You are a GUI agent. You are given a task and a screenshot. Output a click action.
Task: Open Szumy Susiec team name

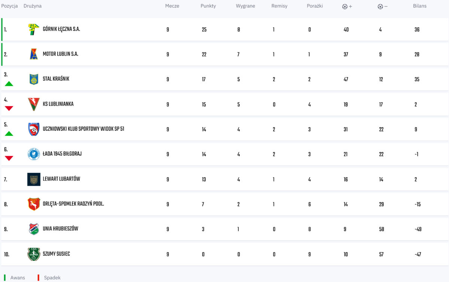coord(56,254)
